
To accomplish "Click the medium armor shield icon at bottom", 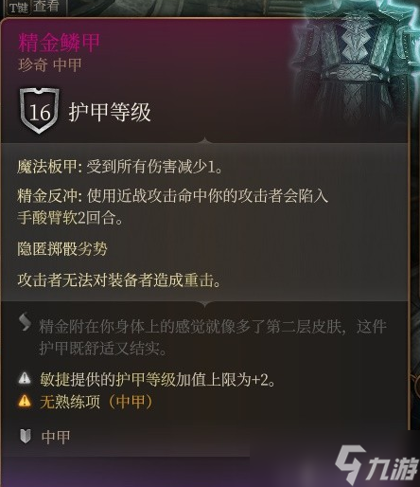I will 26,436.
